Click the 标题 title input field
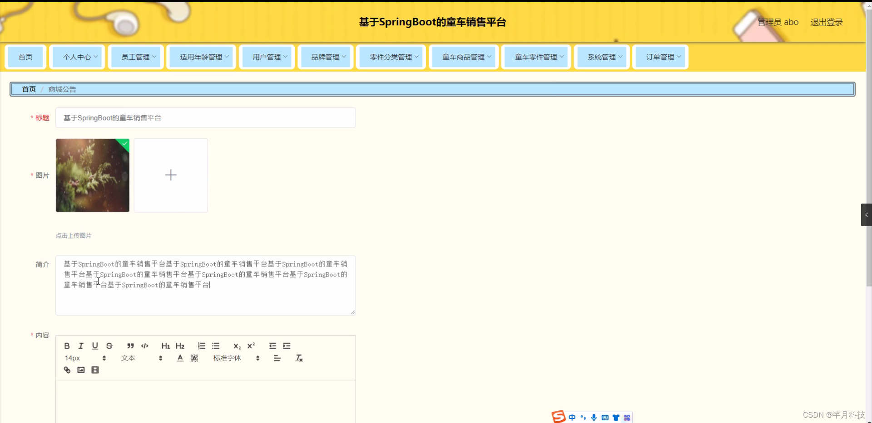The image size is (872, 423). (206, 118)
